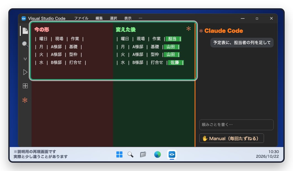Click 型枠 in the 今の形 pane
293x171 pixels.
point(73,54)
